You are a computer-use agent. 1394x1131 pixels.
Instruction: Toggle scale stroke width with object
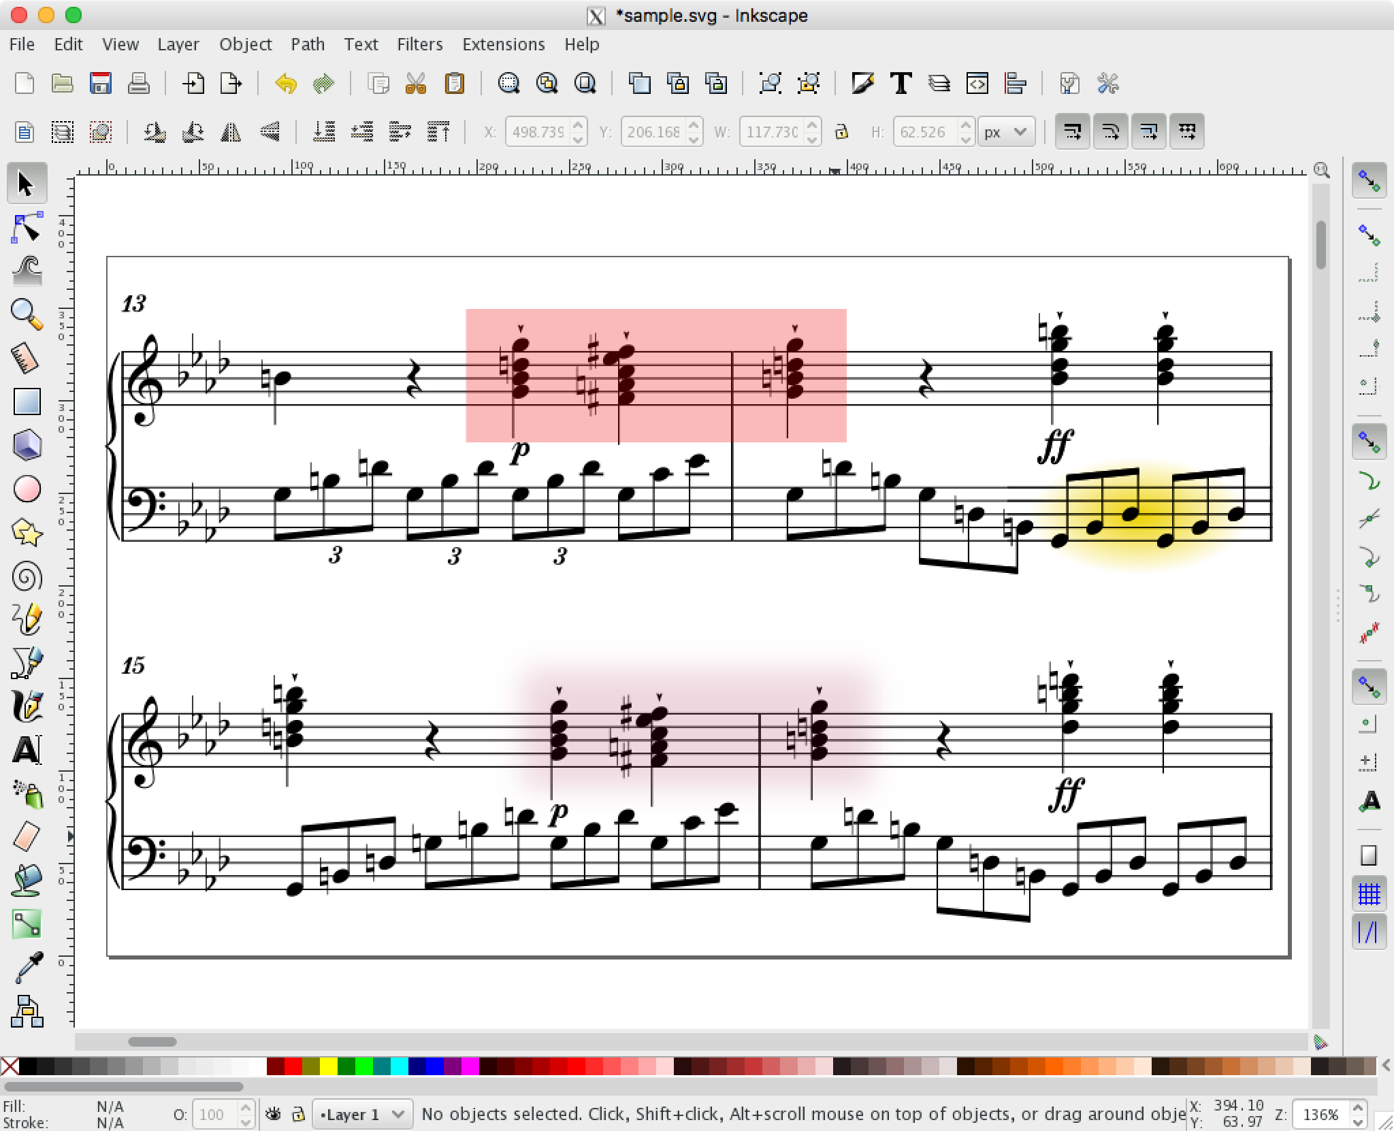click(x=1073, y=131)
